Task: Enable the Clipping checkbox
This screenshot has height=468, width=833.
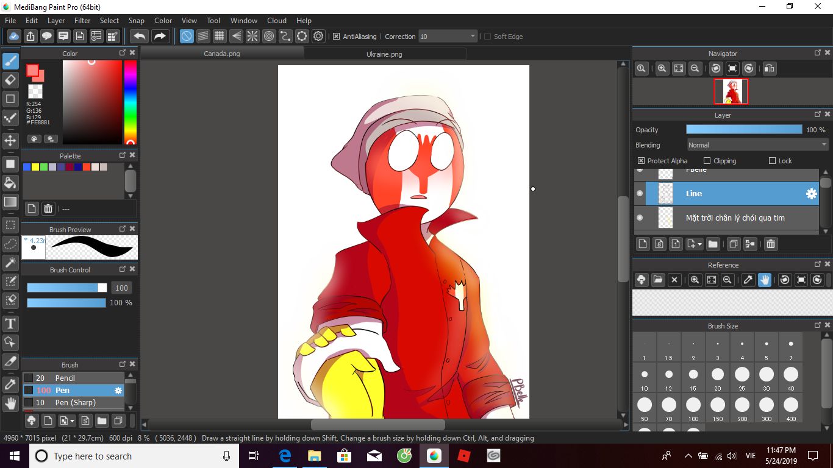Action: tap(707, 161)
